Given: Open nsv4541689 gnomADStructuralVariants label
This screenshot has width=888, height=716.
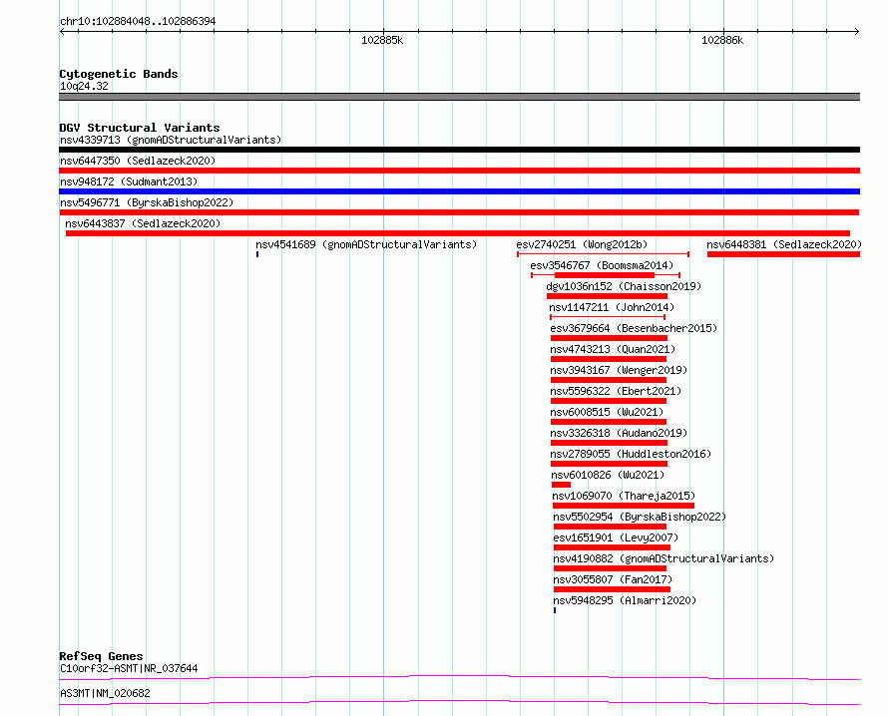Looking at the screenshot, I should tap(366, 244).
